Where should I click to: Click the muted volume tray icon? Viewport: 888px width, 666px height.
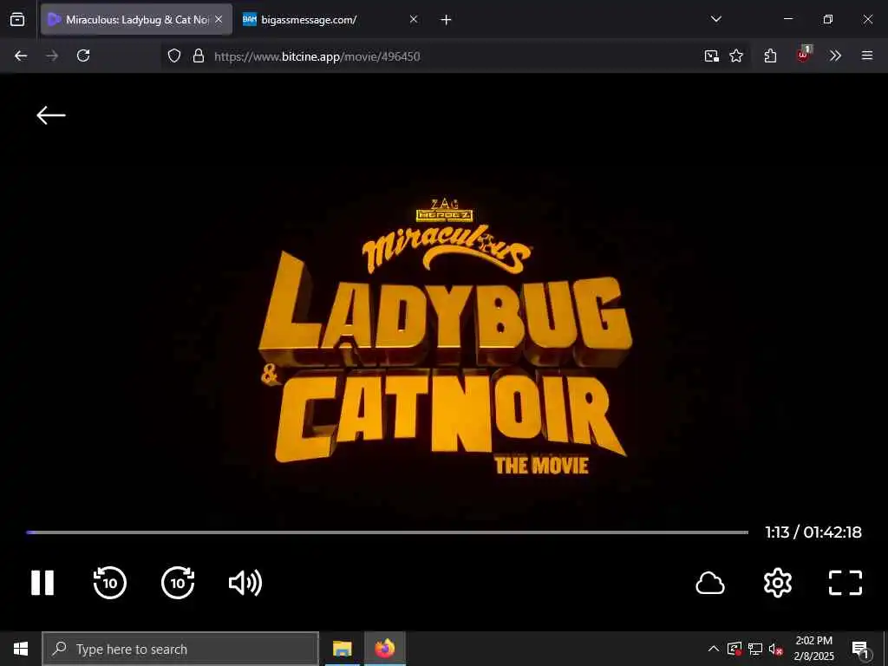coord(776,649)
